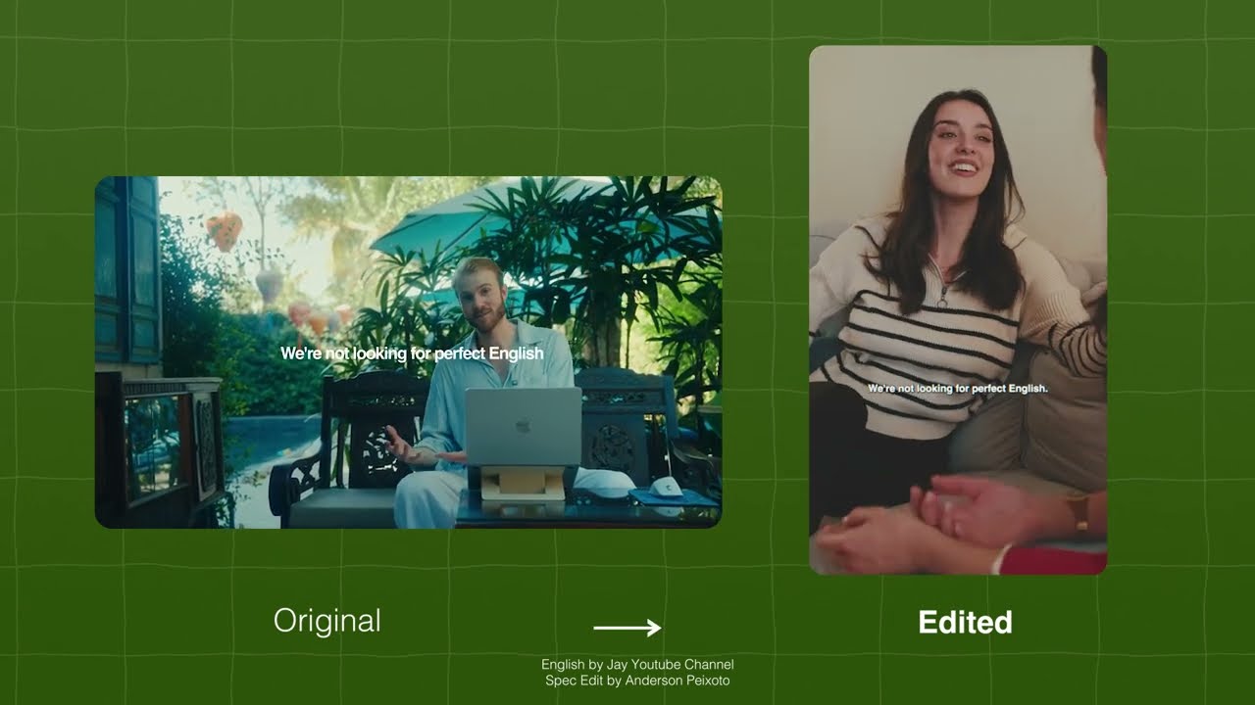1255x705 pixels.
Task: Select the bold Edited label
Action: pyautogui.click(x=965, y=622)
